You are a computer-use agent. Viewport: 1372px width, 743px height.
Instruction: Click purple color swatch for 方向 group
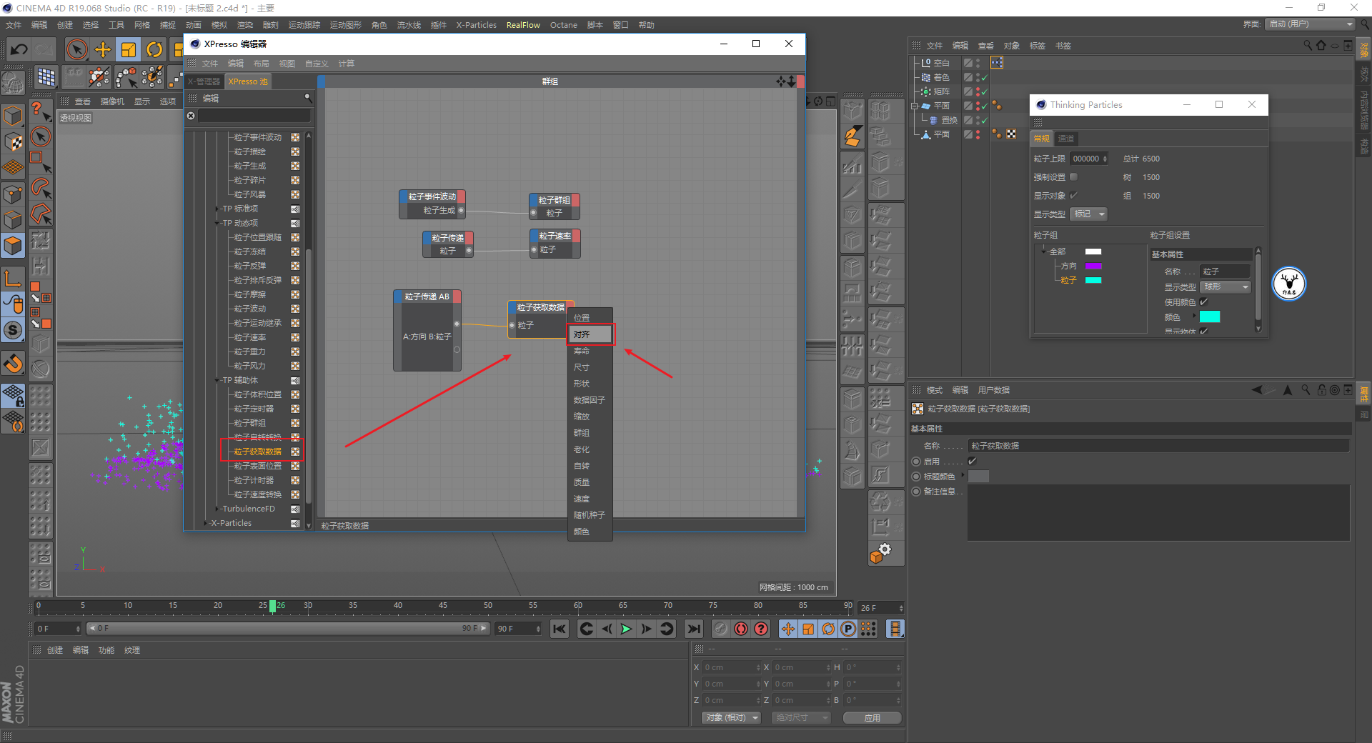click(1093, 266)
